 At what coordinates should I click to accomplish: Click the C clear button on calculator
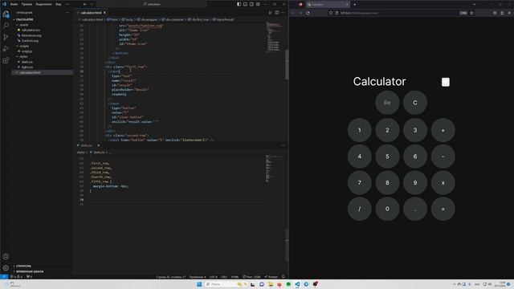click(415, 103)
